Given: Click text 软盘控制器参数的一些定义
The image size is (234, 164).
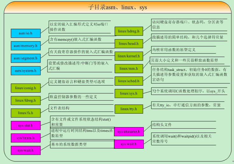Looking at the screenshot, I should tap(73, 97).
